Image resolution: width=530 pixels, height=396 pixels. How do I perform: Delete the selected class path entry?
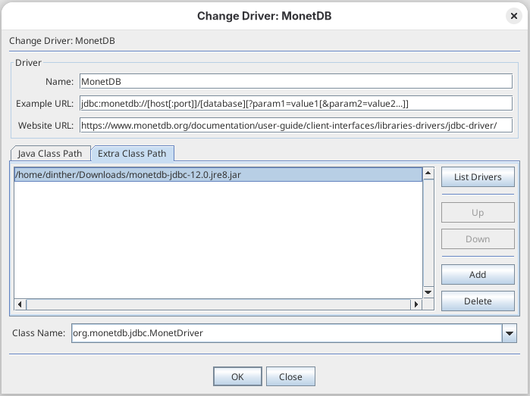[478, 301]
